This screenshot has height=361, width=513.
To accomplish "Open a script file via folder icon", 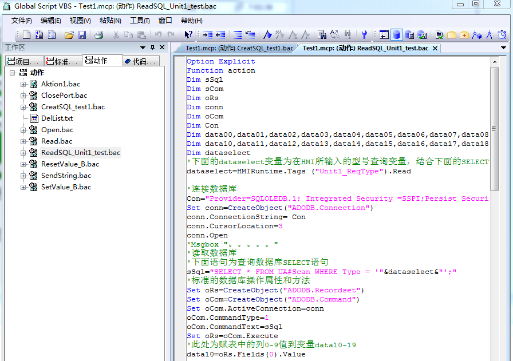I will [x=69, y=35].
